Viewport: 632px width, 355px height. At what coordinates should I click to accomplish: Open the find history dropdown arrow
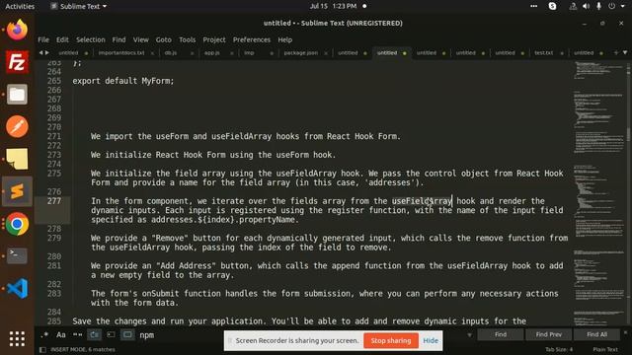(x=469, y=335)
